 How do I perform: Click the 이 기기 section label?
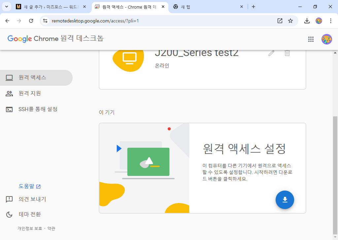[107, 112]
